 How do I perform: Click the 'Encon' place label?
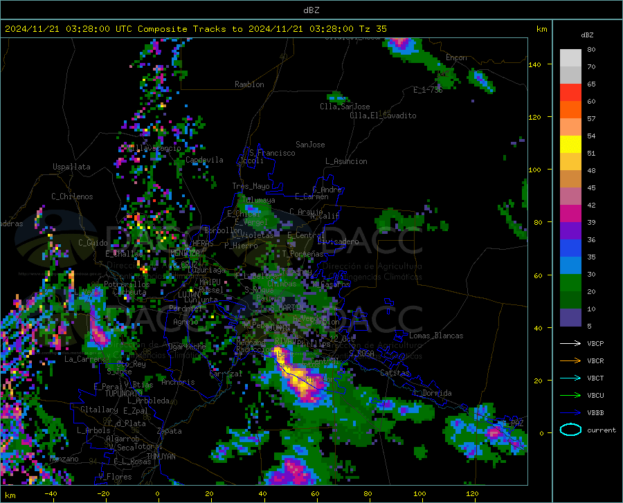(456, 57)
